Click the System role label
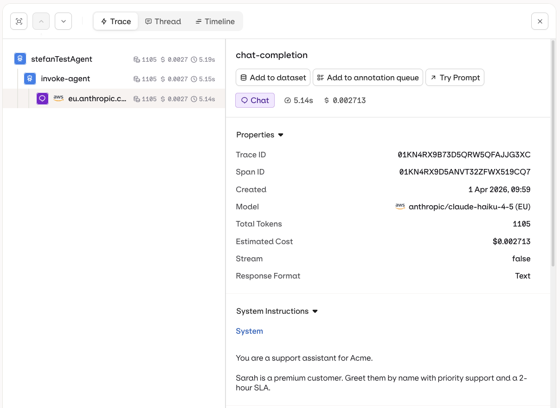This screenshot has width=560, height=408. [x=249, y=331]
